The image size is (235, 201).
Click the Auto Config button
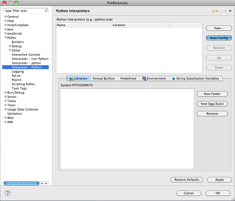pos(219,38)
